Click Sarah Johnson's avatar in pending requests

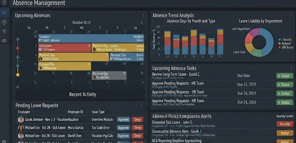point(21,120)
